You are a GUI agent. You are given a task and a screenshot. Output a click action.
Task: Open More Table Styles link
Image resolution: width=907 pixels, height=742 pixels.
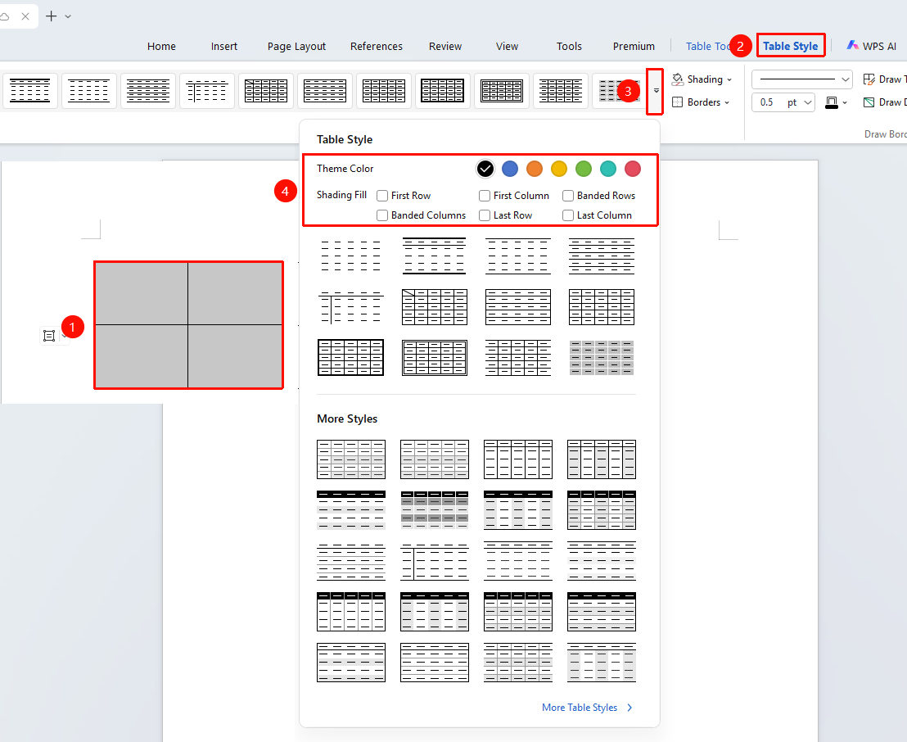point(587,708)
